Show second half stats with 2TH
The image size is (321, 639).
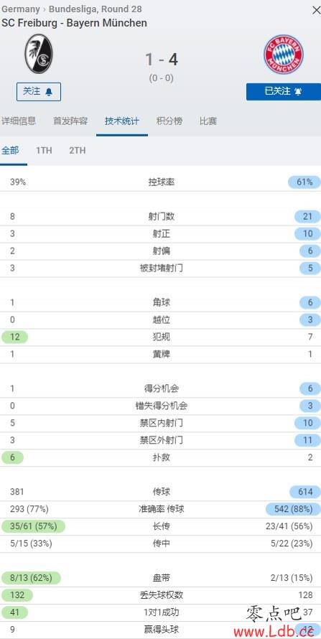point(78,150)
